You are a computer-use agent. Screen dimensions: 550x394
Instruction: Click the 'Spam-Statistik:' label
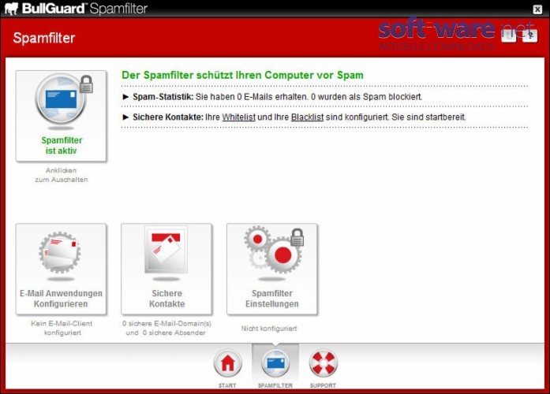tap(163, 97)
